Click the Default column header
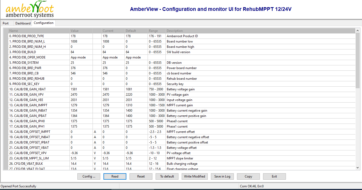Viewport: 362px width, 190px height. (x=136, y=31)
